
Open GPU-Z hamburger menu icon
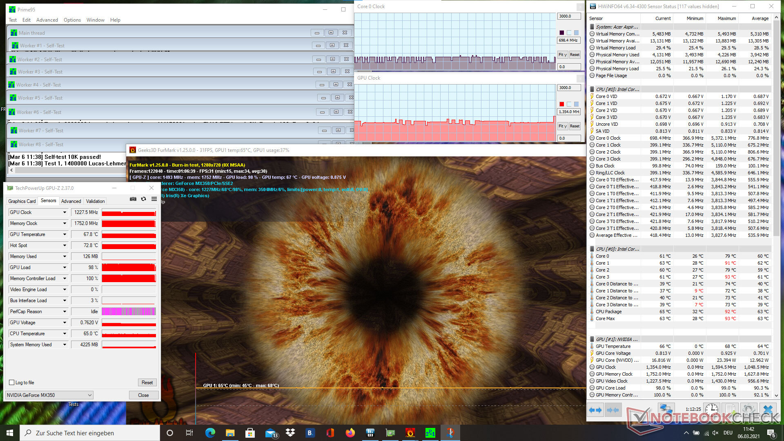point(154,199)
